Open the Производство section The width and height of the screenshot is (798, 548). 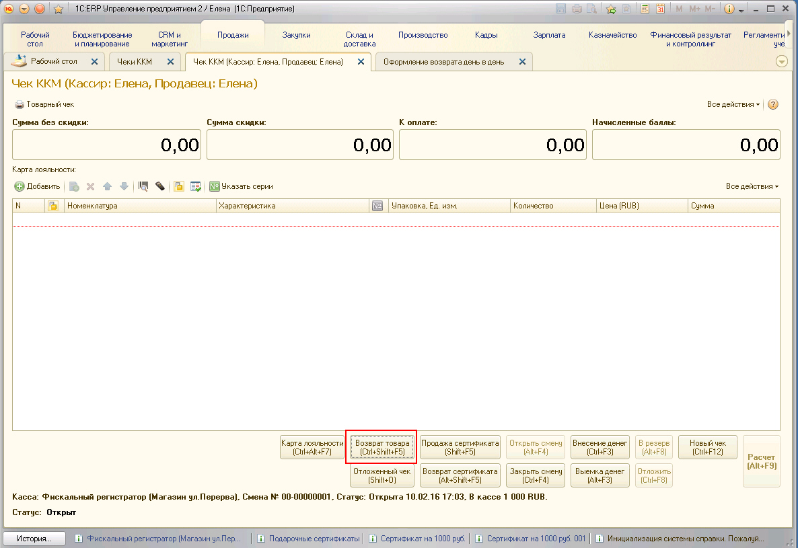click(423, 35)
